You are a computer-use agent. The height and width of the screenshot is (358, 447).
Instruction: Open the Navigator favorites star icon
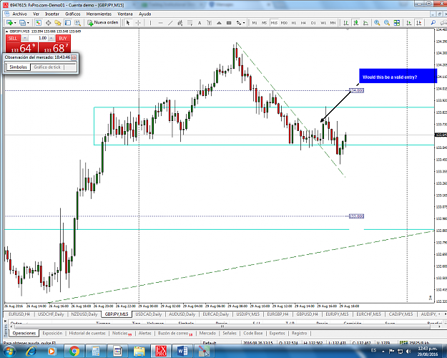[58, 22]
